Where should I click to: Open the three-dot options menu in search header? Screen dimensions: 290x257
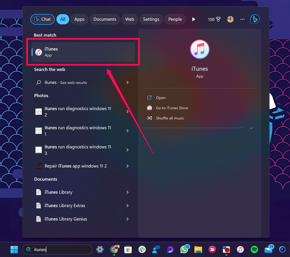pos(243,19)
